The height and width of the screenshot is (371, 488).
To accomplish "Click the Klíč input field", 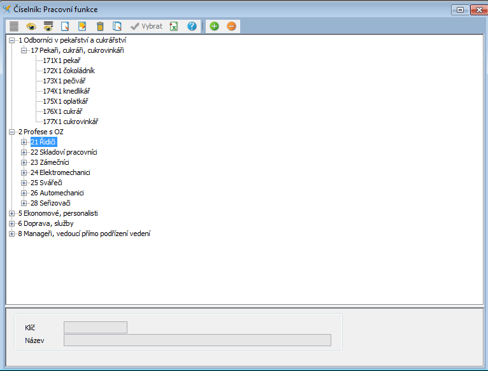I will pyautogui.click(x=96, y=327).
